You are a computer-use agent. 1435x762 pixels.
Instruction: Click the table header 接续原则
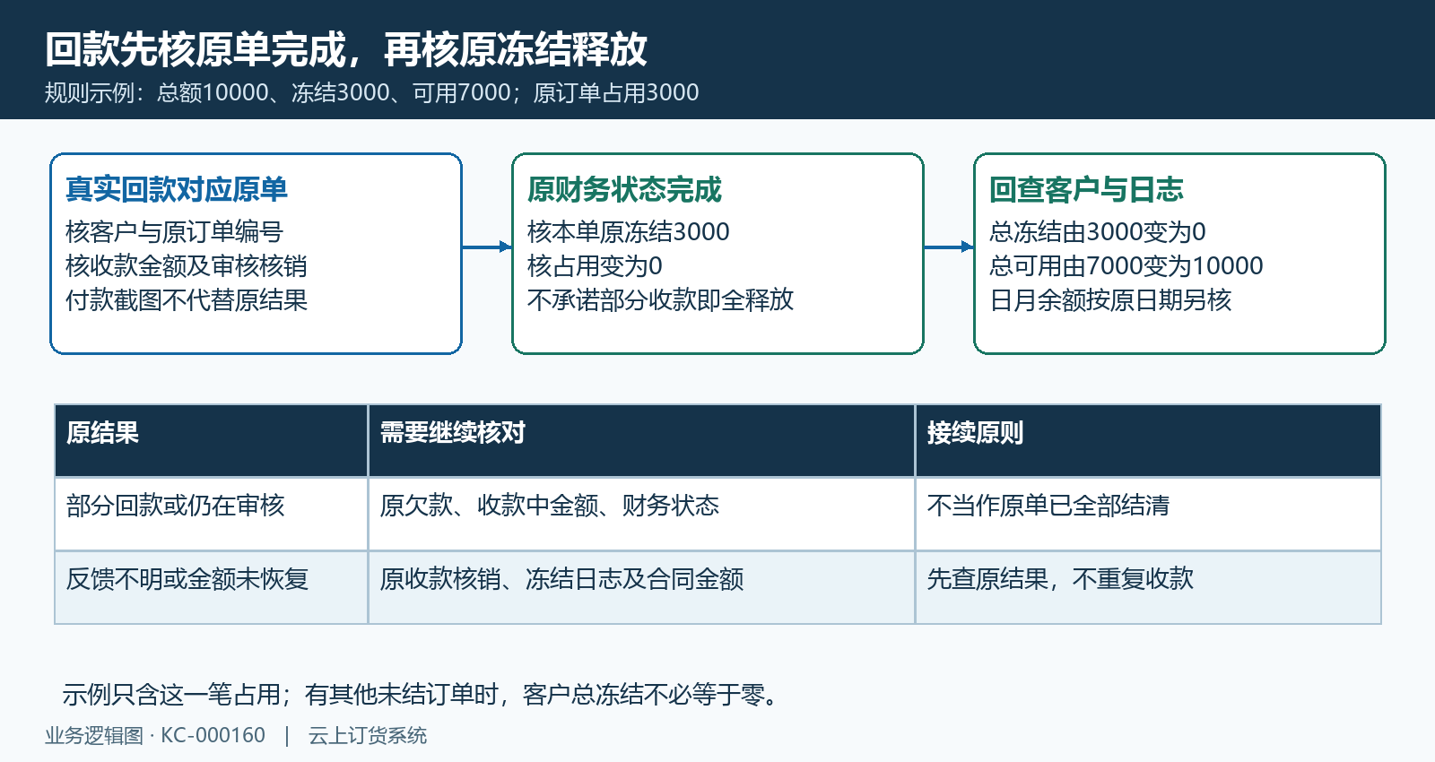[x=1148, y=440]
